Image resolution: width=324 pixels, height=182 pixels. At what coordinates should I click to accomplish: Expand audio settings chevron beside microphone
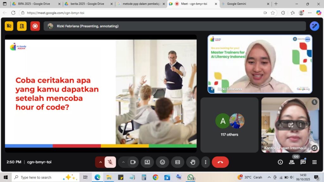(101, 162)
